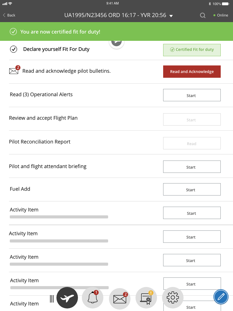Screen dimensions: 233x311
Task: Open the flight airplane tab in bottom dock
Action: (67, 298)
